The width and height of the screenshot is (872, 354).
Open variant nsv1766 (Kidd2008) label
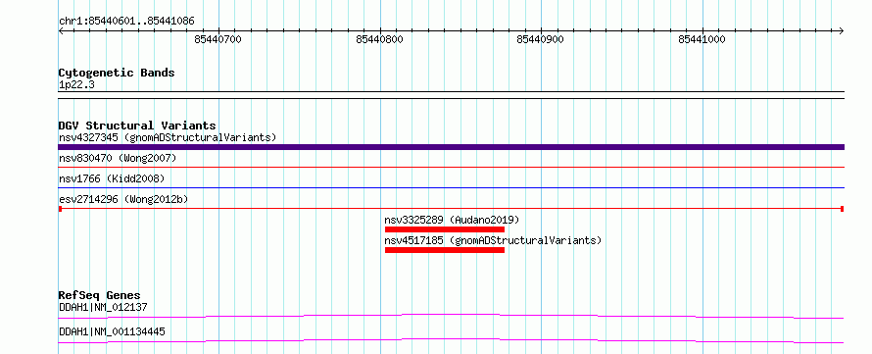112,178
